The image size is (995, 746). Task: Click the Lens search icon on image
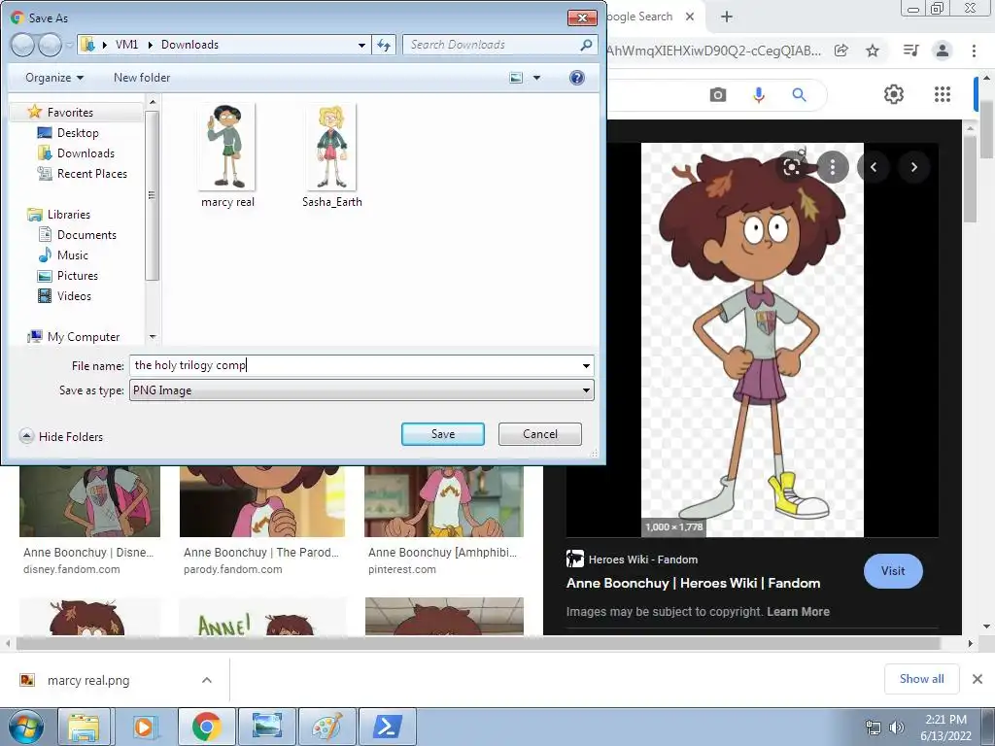click(x=792, y=167)
